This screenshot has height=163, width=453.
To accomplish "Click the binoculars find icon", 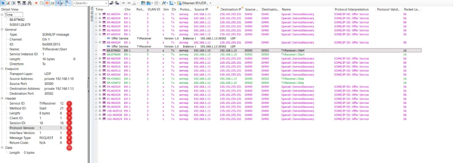I will (x=30, y=3).
